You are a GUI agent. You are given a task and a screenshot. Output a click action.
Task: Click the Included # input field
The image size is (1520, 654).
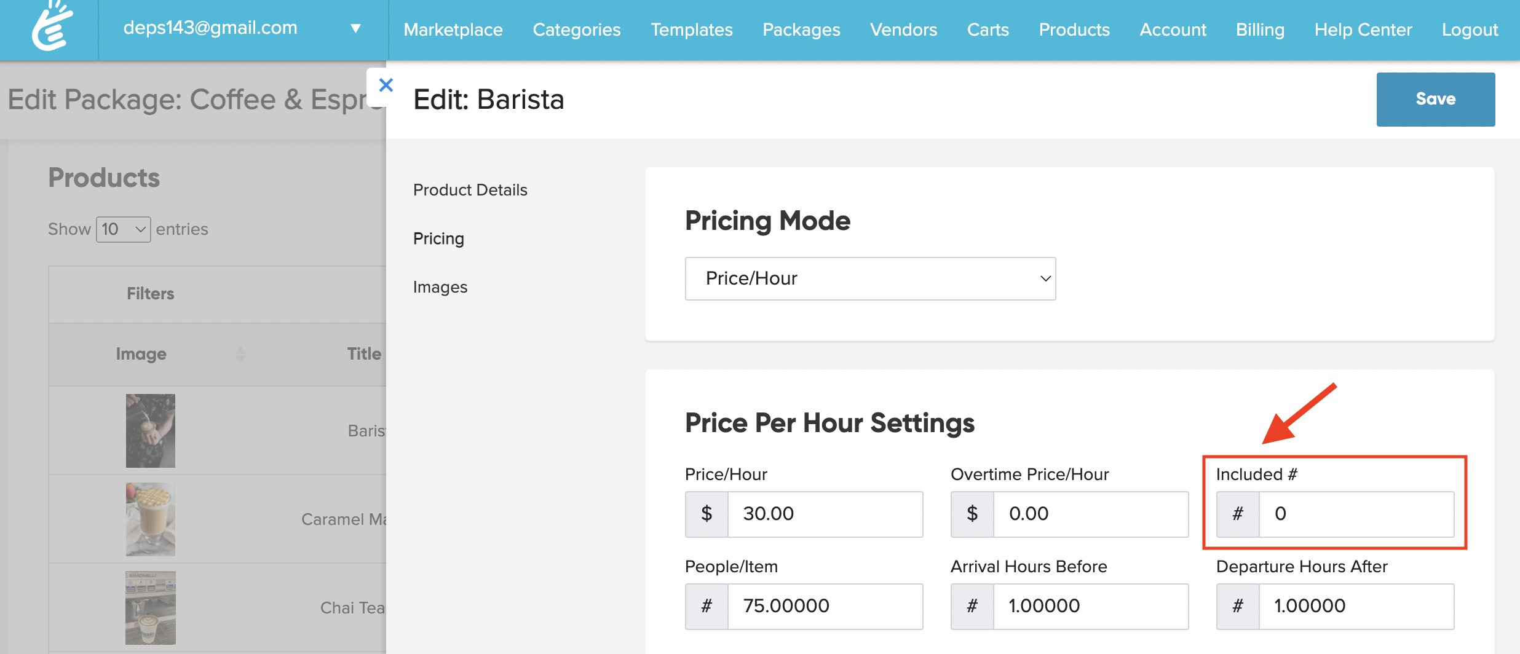click(1356, 514)
